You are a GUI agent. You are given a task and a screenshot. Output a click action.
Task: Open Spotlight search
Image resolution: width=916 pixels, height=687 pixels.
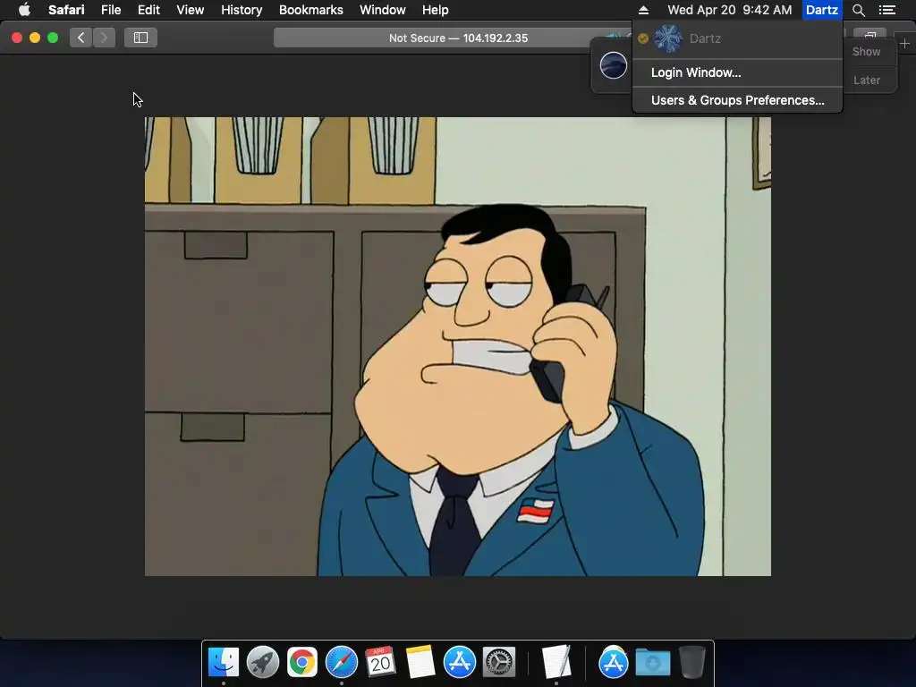pos(858,10)
